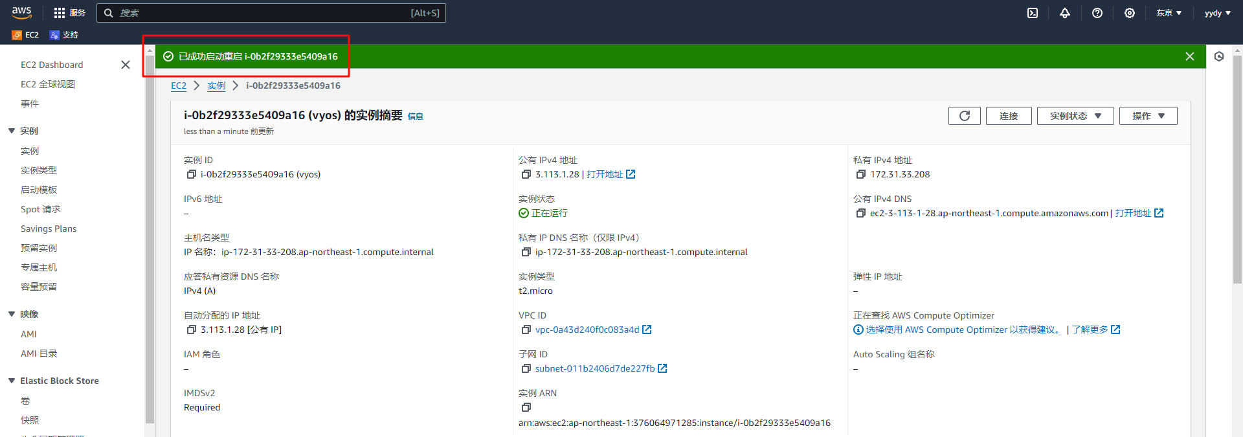Open EC2 Dashboard in the sidebar
The image size is (1243, 437).
(x=52, y=65)
